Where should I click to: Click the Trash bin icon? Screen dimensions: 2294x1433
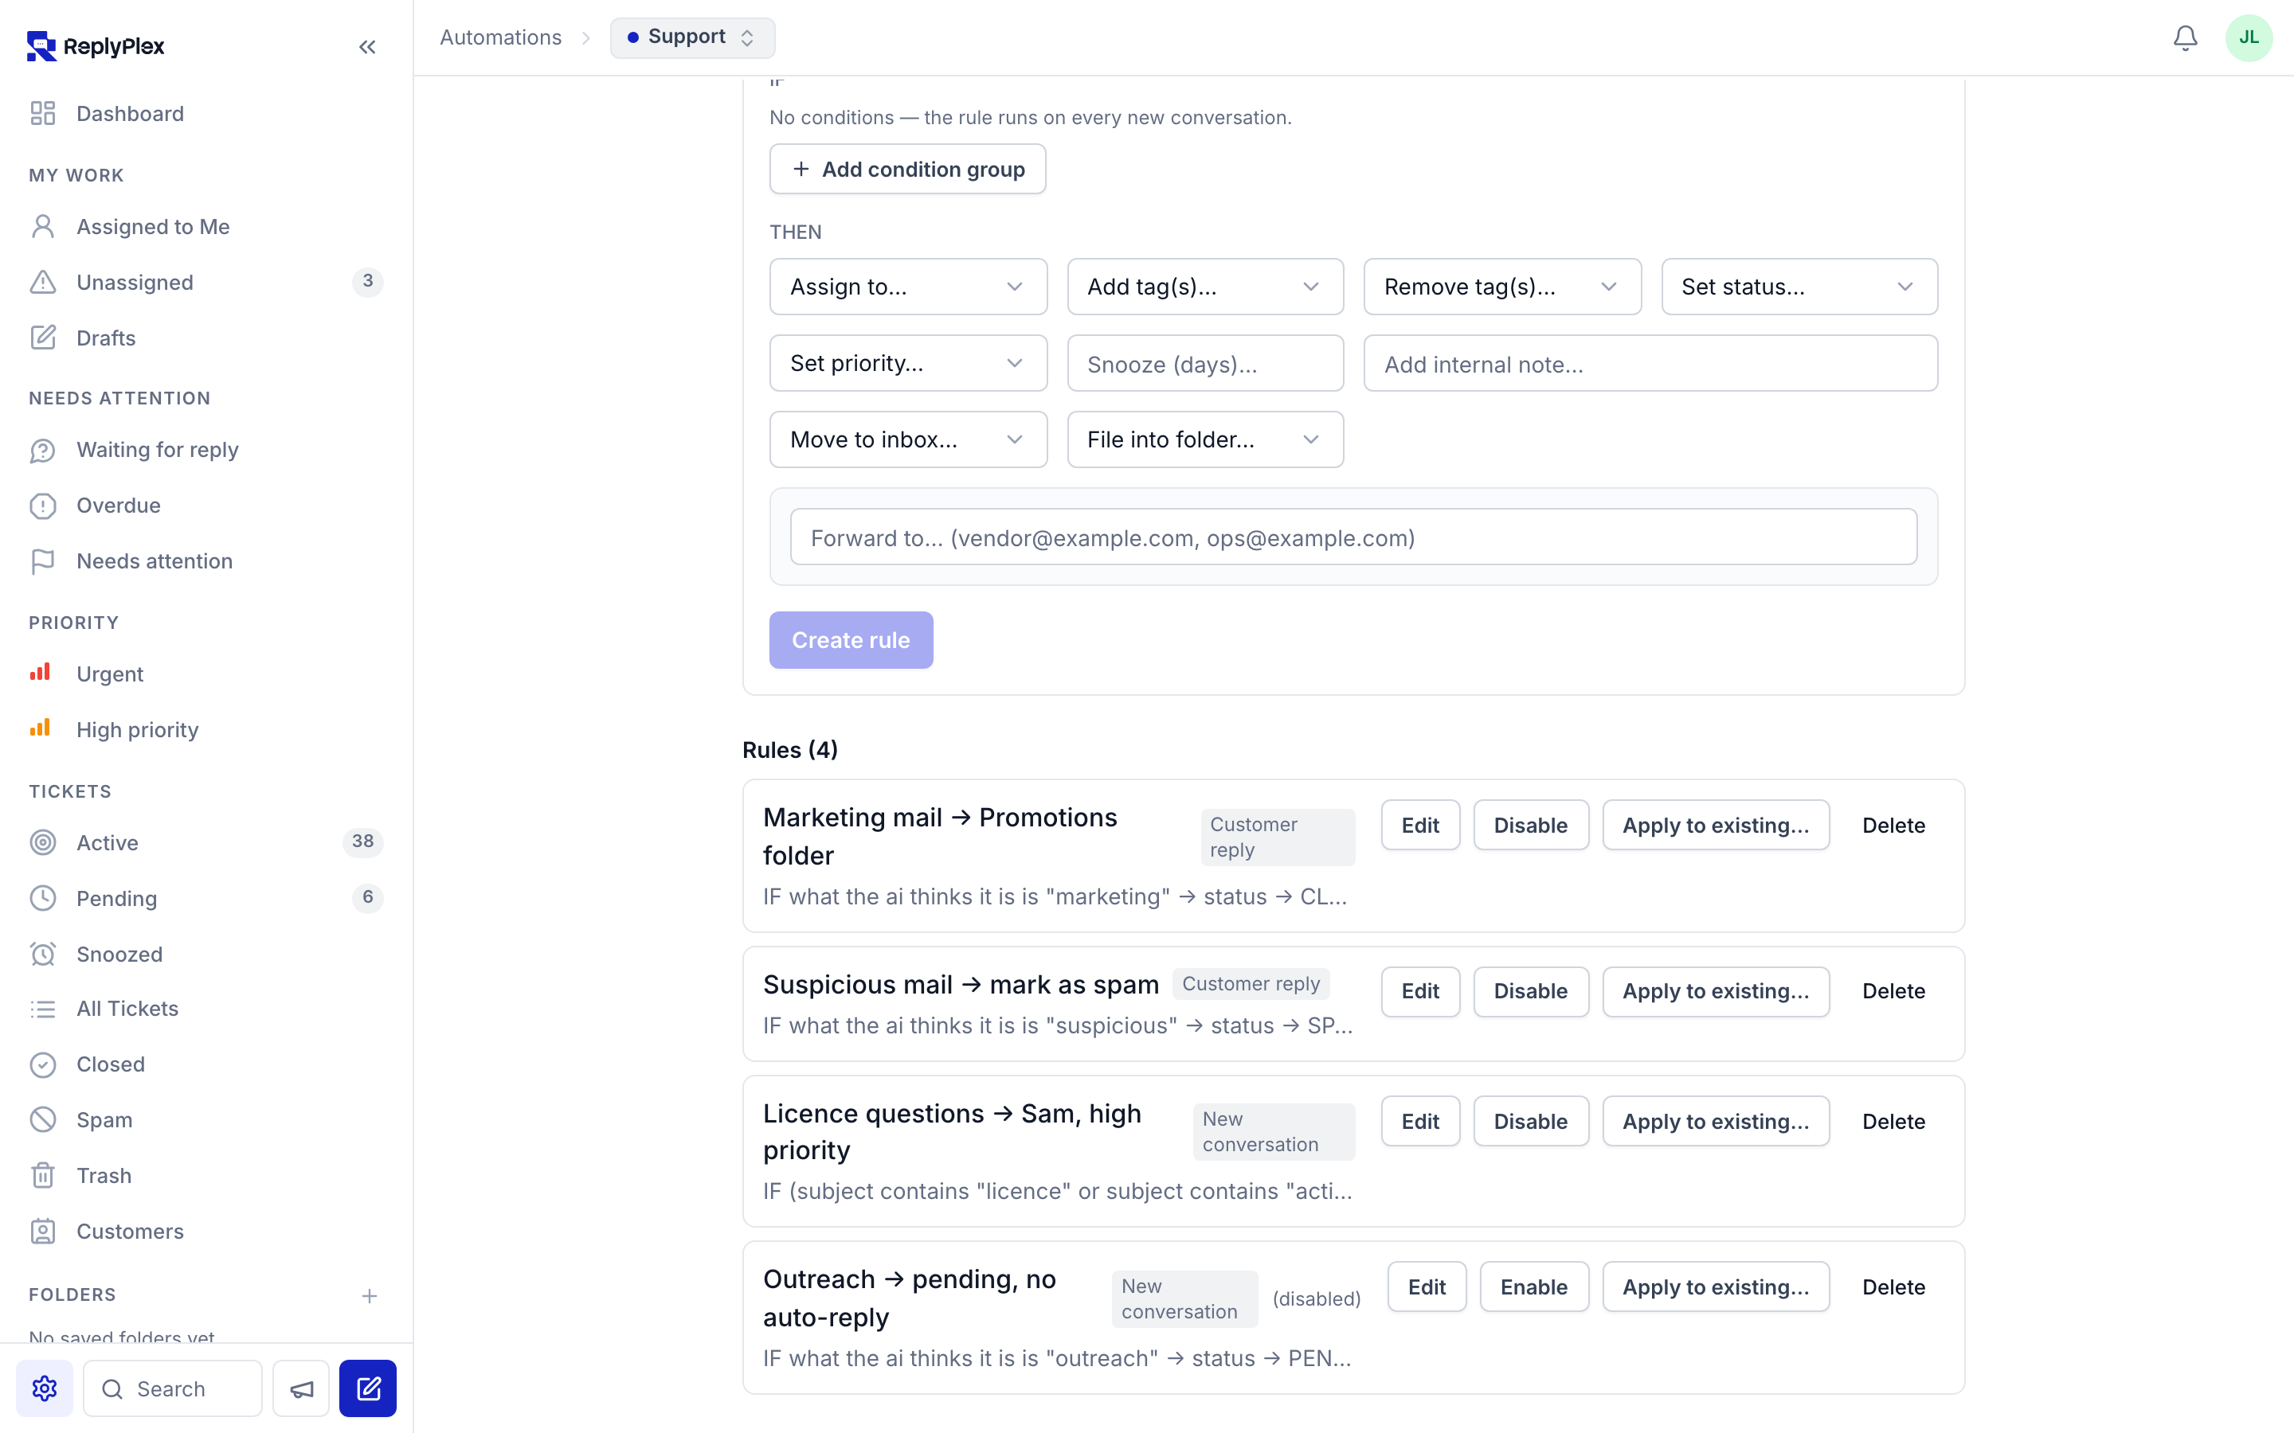coord(43,1175)
